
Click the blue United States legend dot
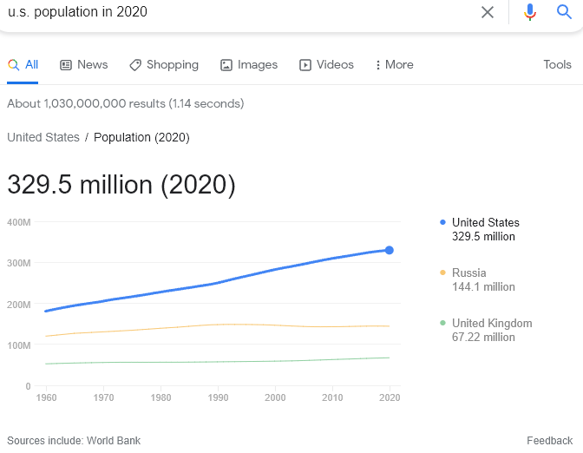(x=442, y=222)
